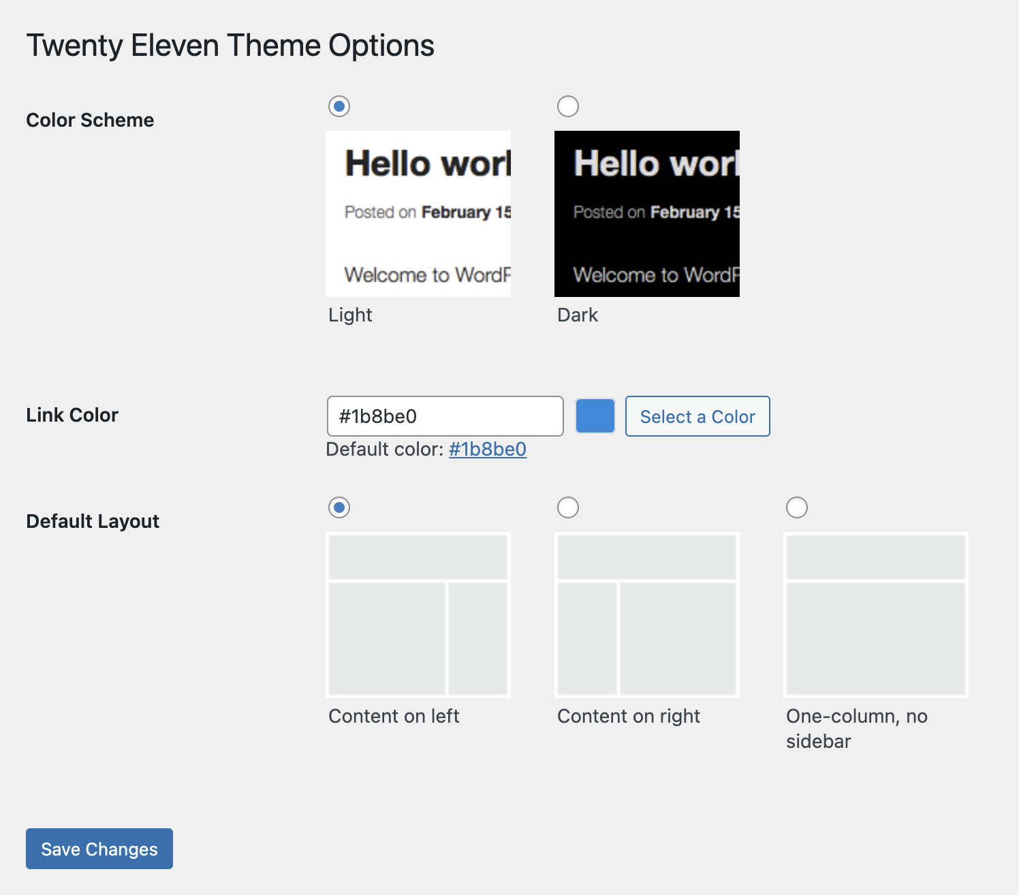Click the Content on left layout preview
Screen dimensions: 1019x895
click(x=418, y=614)
